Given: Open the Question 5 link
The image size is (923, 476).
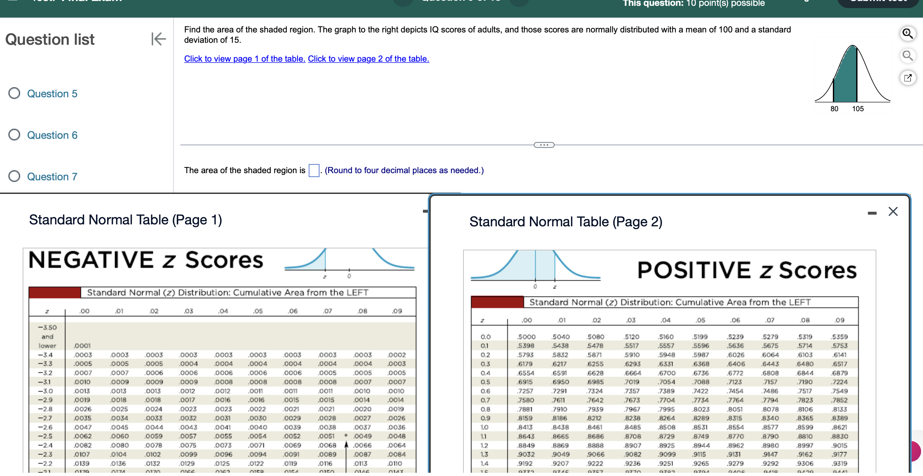Looking at the screenshot, I should (52, 94).
